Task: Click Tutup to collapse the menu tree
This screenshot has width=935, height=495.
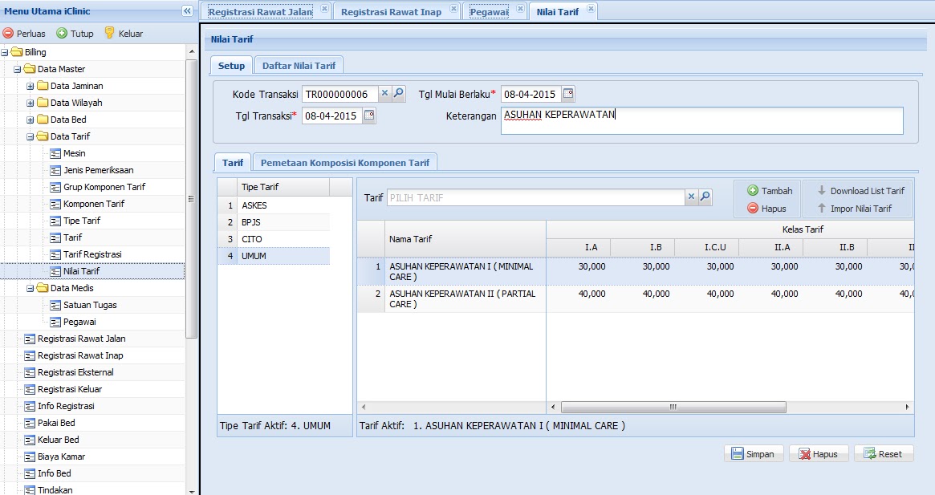Action: click(75, 34)
